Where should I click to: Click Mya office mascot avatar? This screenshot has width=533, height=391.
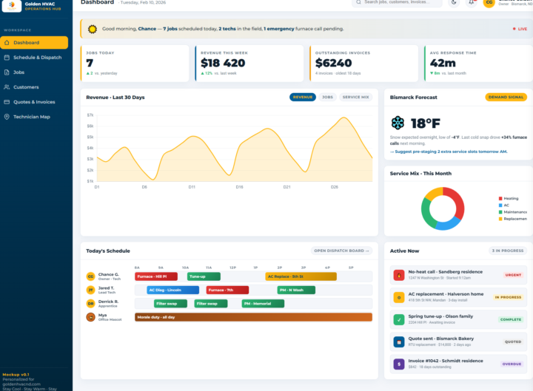pyautogui.click(x=91, y=317)
